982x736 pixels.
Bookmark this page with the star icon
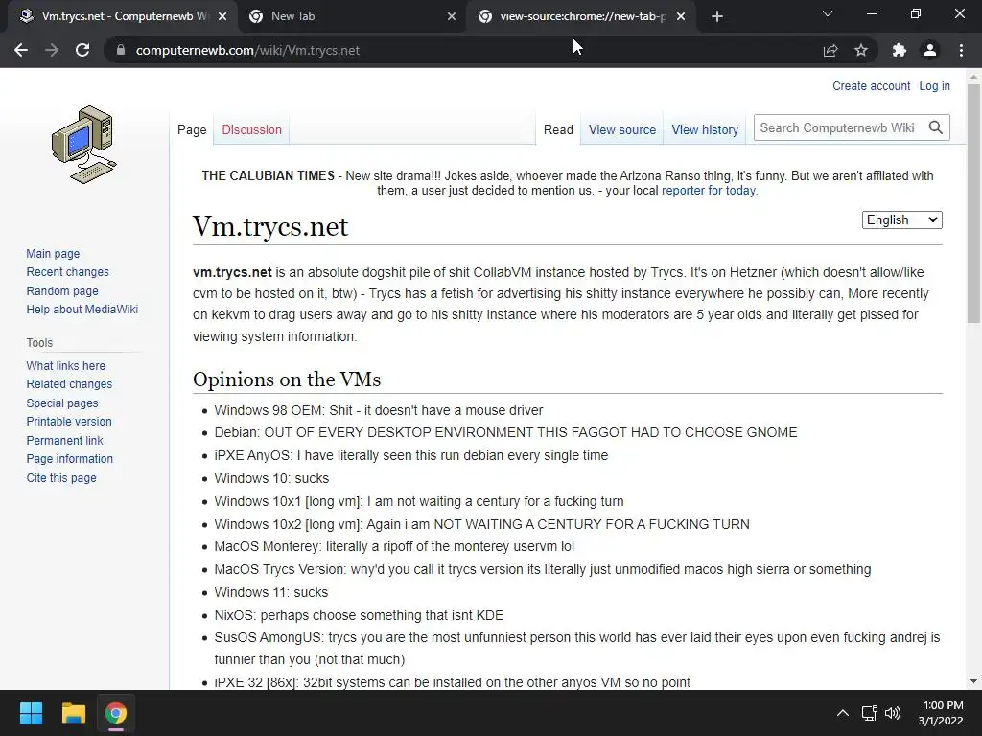861,50
